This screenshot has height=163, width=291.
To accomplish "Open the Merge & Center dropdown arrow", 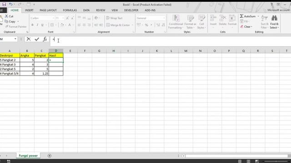I will tap(132, 25).
